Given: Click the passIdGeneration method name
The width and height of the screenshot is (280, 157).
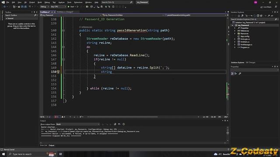Looking at the screenshot, I should [x=132, y=31].
